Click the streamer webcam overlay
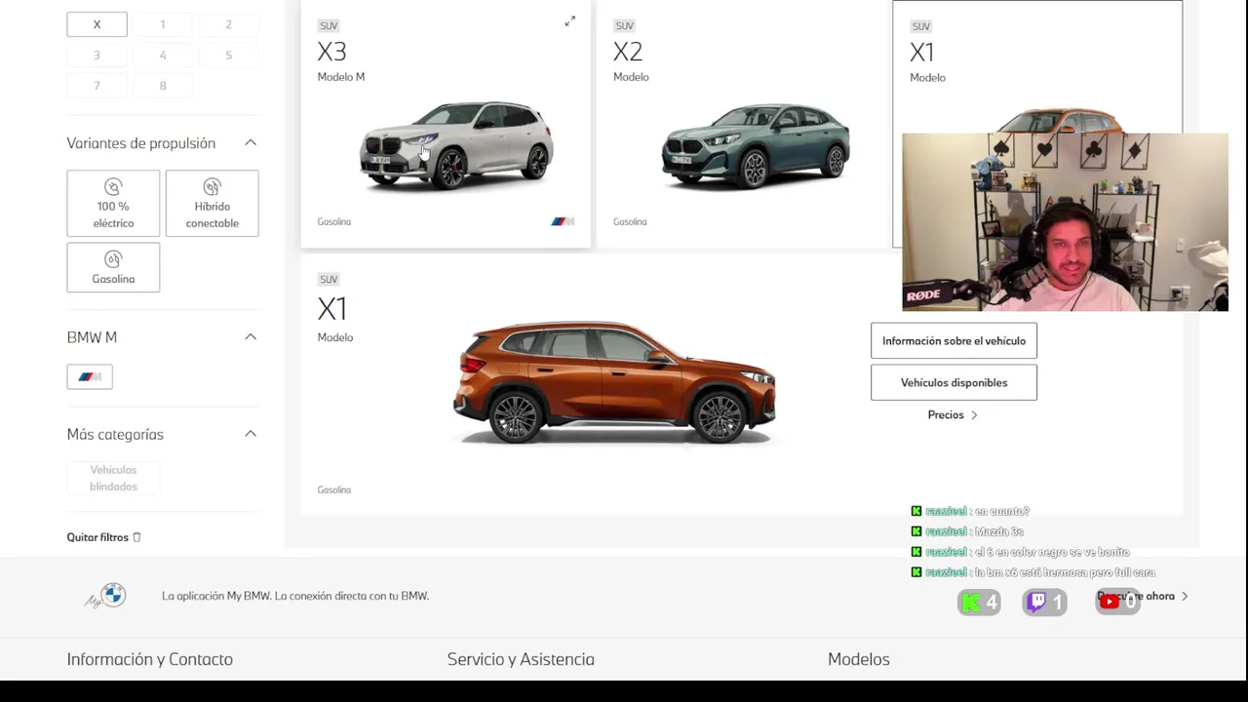Screen dimensions: 1248x702 1065,222
